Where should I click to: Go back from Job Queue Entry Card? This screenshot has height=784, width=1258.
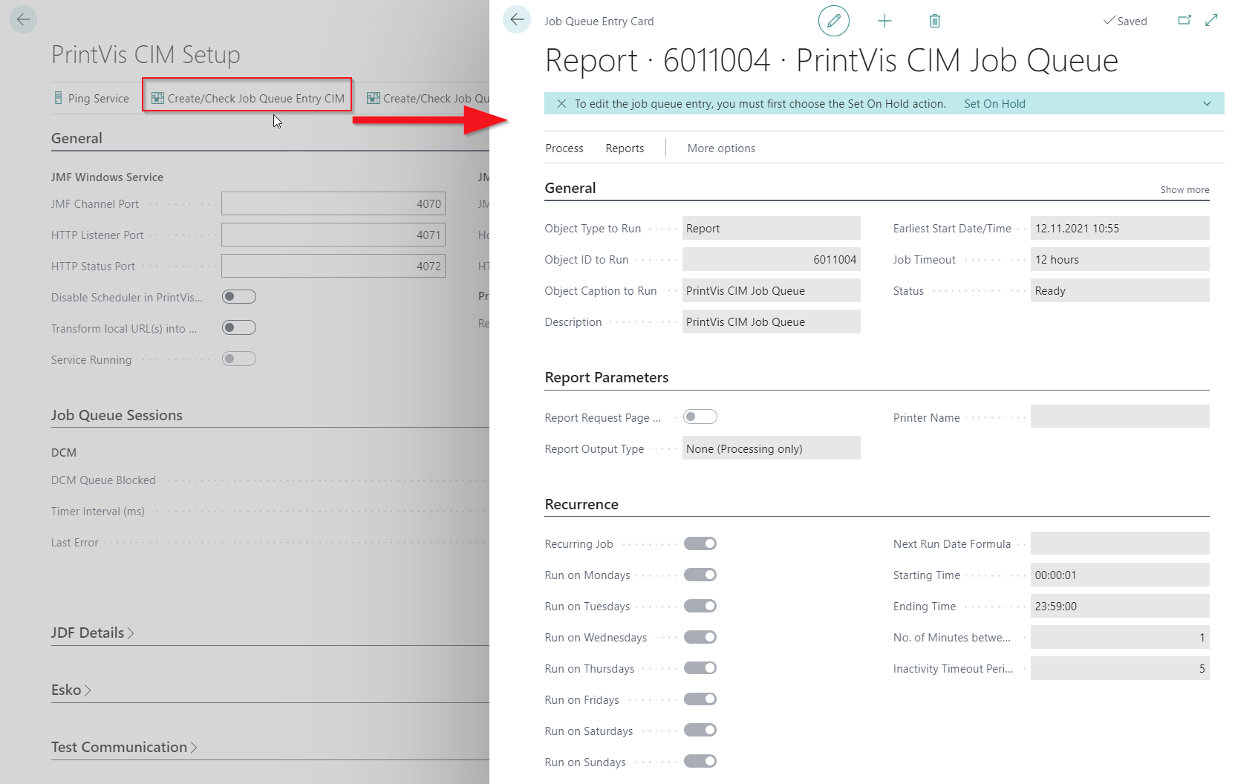517,20
